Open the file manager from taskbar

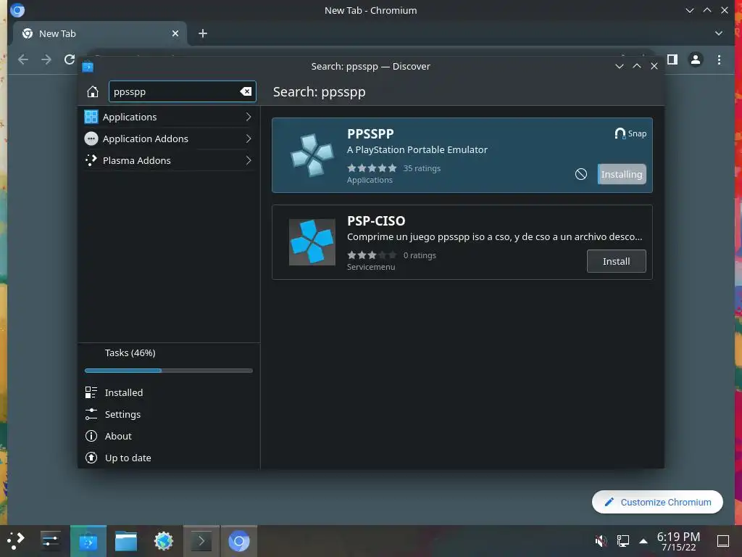click(x=126, y=541)
